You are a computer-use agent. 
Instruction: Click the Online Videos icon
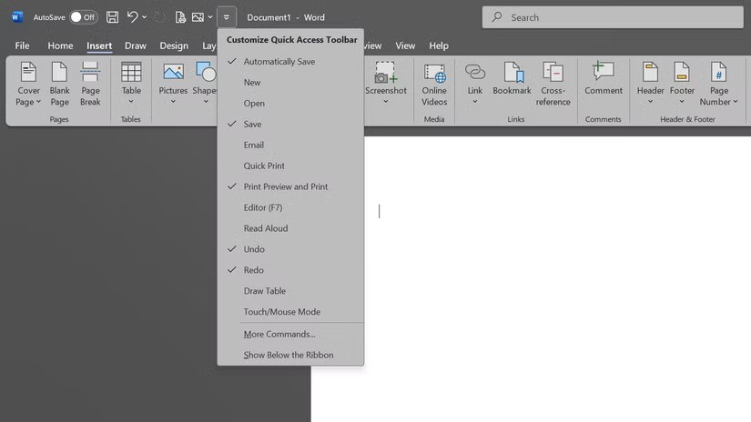(434, 84)
